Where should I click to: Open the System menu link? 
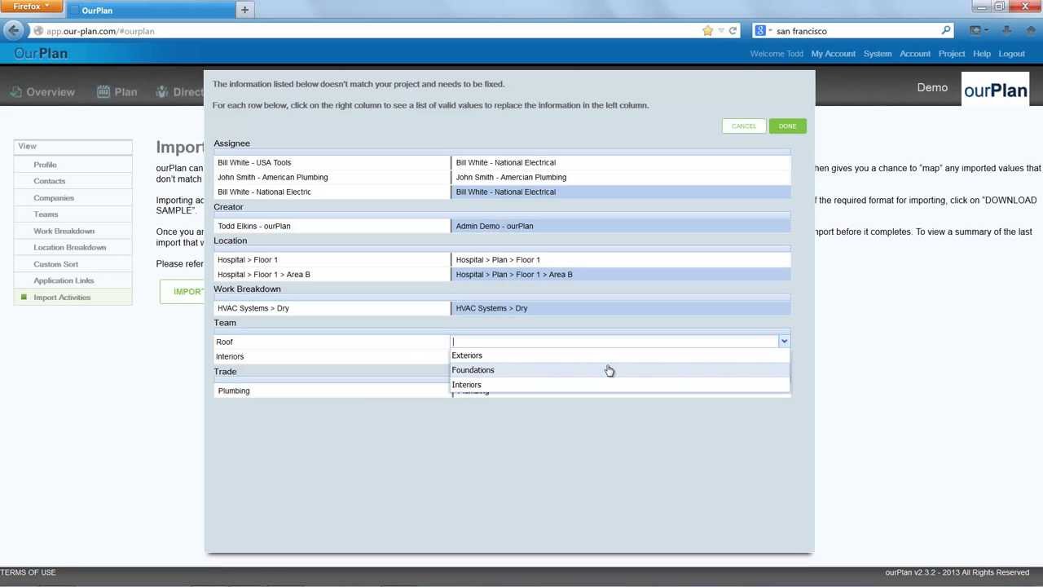878,54
